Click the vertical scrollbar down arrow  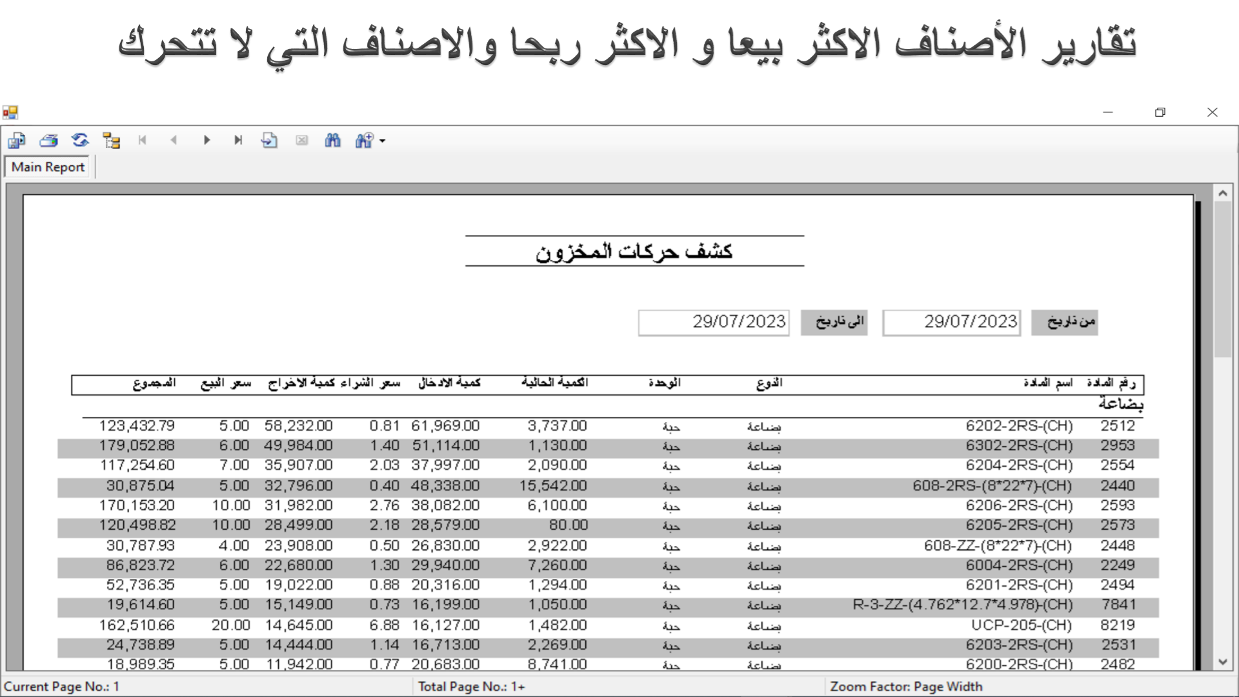click(1222, 662)
